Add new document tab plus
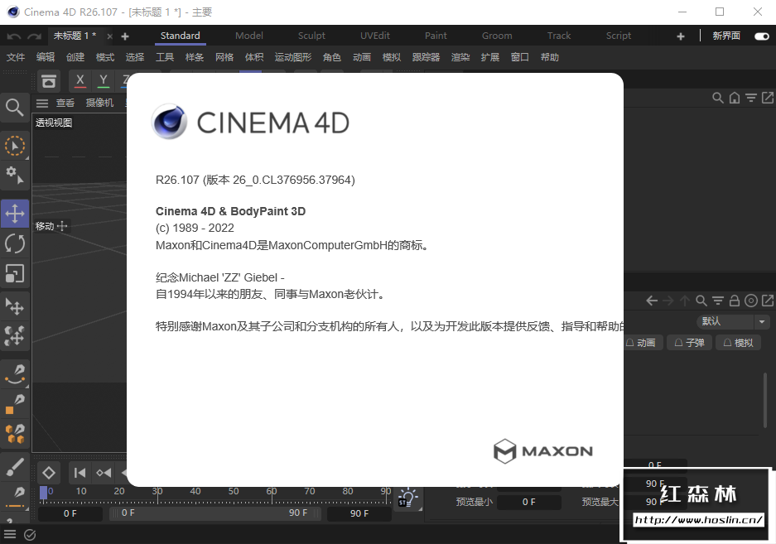Viewport: 776px width, 544px height. tap(125, 36)
